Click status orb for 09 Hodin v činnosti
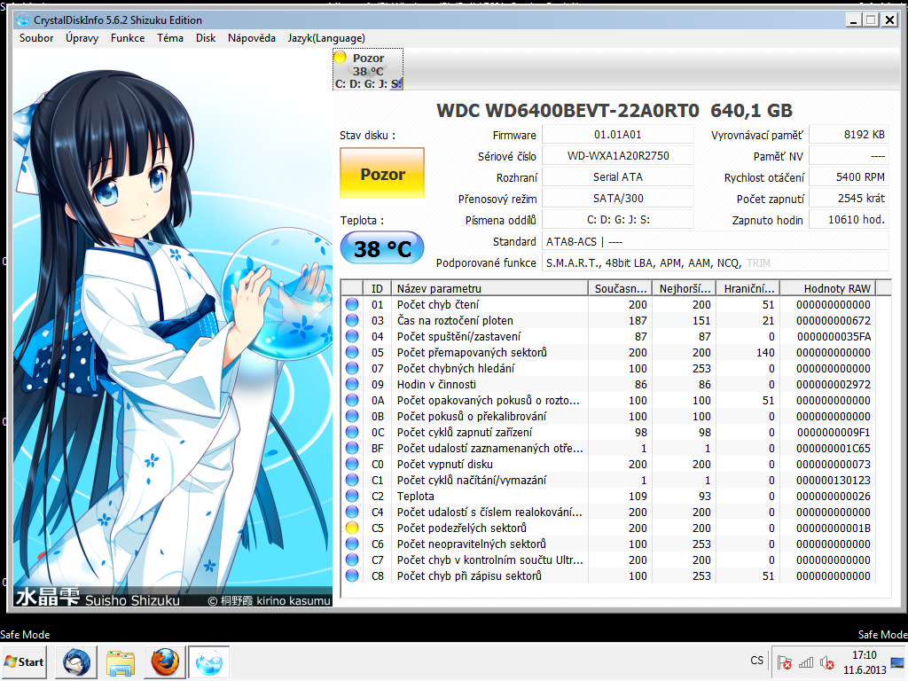Image resolution: width=908 pixels, height=681 pixels. coord(352,384)
